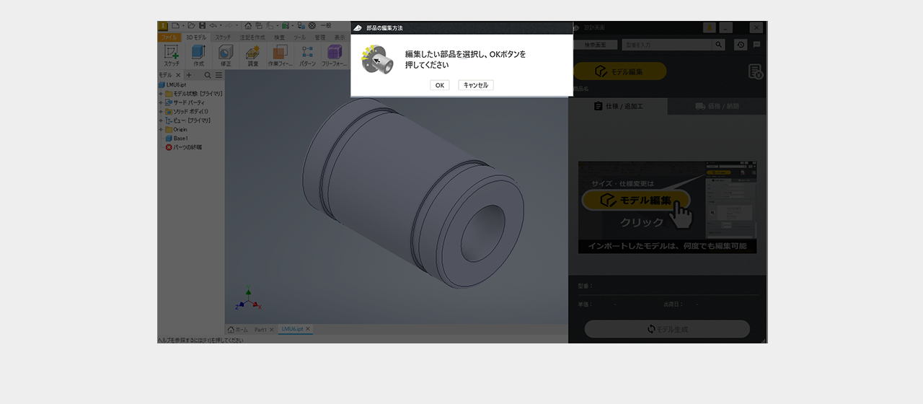Screen dimensions: 923x404
Task: Click キャンセル in the part editing dialog
Action: coord(475,85)
